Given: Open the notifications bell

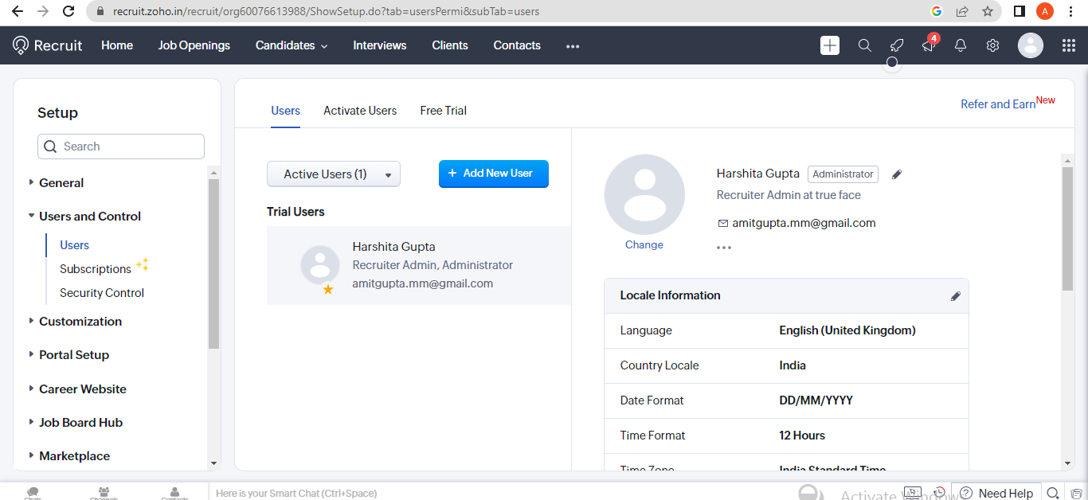Looking at the screenshot, I should coord(961,45).
